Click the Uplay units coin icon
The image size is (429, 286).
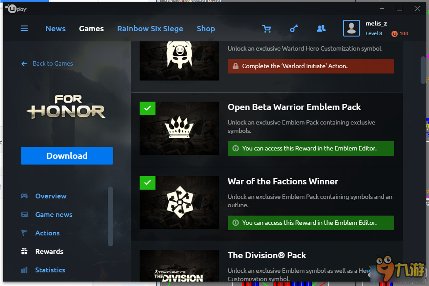(394, 33)
